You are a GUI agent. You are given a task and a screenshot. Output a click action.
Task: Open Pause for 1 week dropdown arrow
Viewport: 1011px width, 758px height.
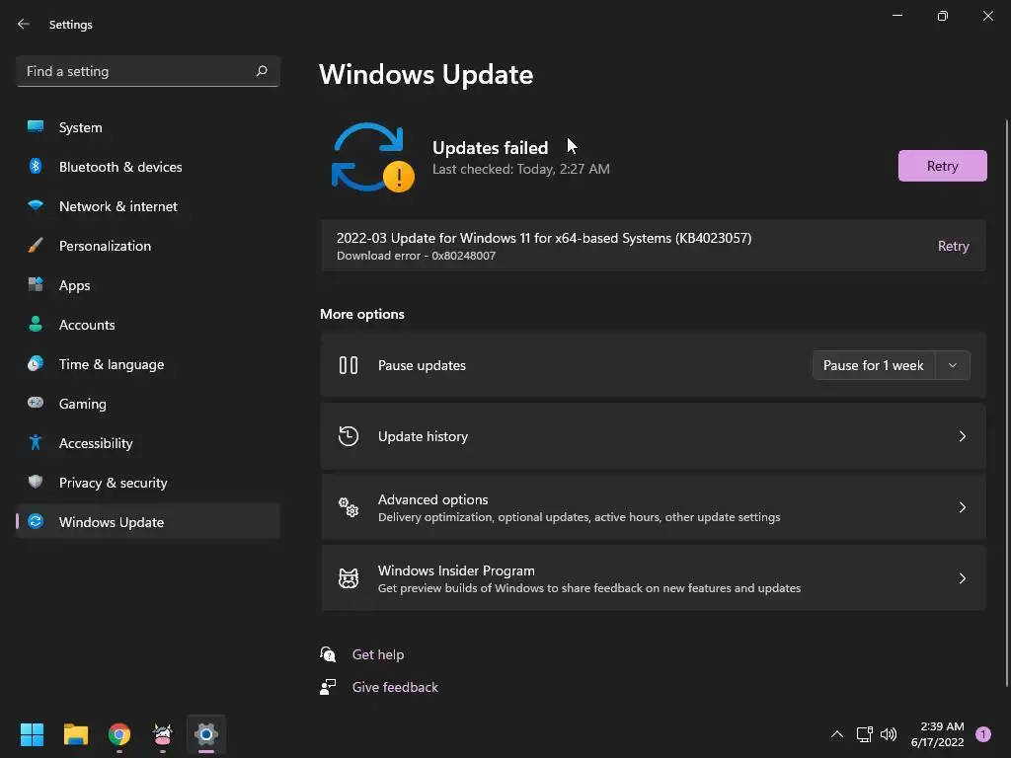pos(953,365)
